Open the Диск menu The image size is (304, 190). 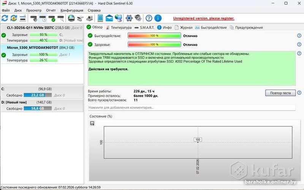point(18,10)
